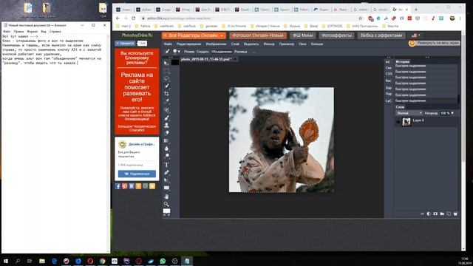Add an adjustment layer via half-circle icon
Viewport: 473px width, 266px height.
tap(429, 214)
